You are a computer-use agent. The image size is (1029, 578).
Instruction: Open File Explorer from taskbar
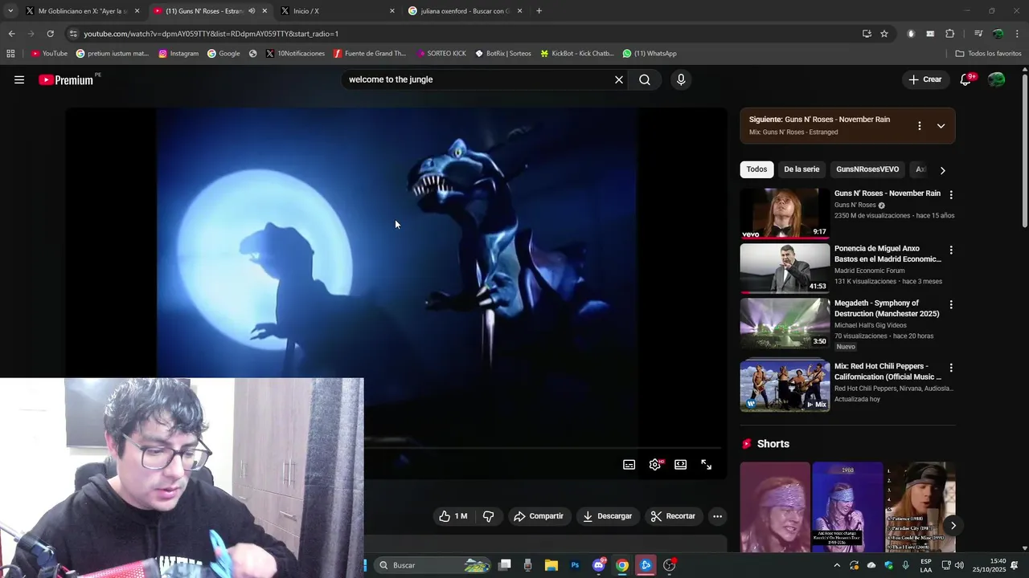pyautogui.click(x=551, y=565)
